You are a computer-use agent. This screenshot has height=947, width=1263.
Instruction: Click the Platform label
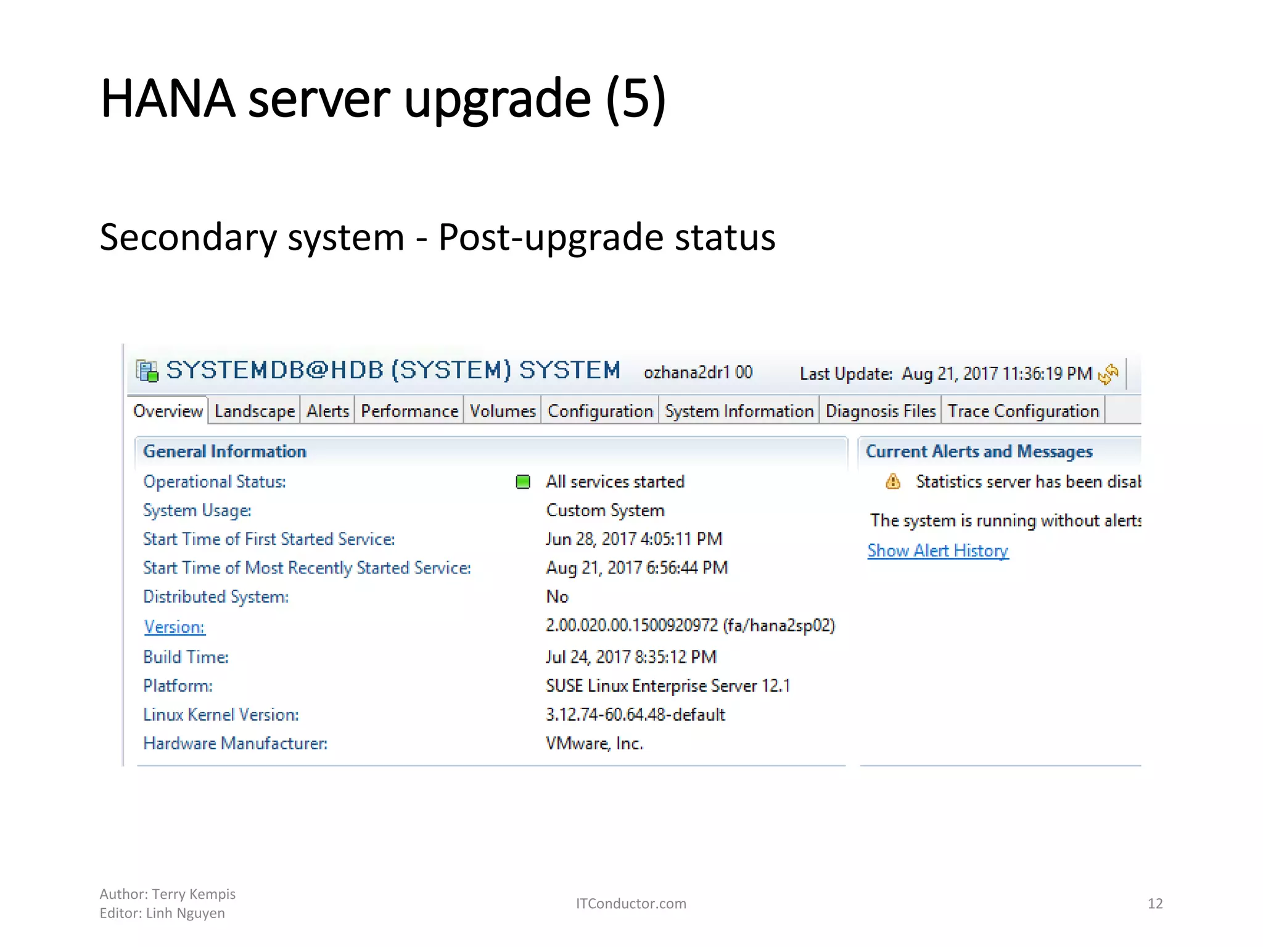tap(178, 686)
